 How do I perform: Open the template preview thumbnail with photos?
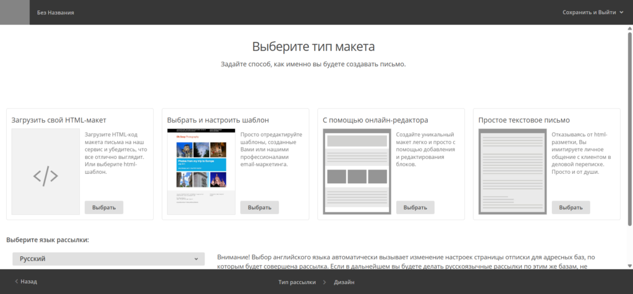(201, 171)
